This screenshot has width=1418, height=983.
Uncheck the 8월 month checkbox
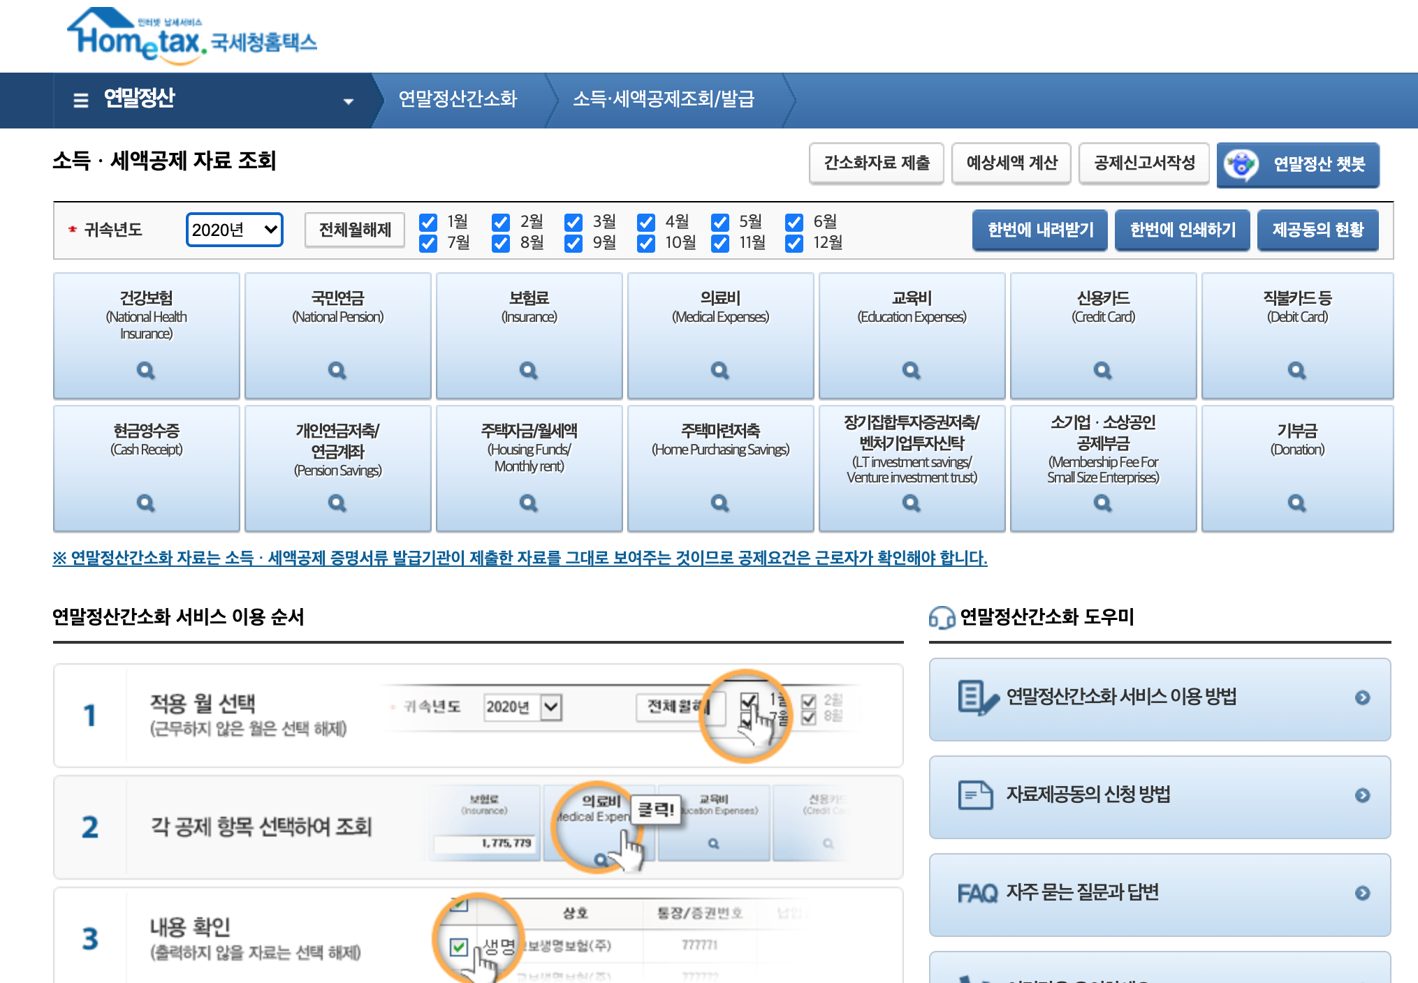501,243
